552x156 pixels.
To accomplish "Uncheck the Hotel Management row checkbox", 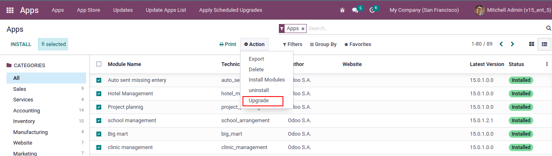I will (99, 94).
